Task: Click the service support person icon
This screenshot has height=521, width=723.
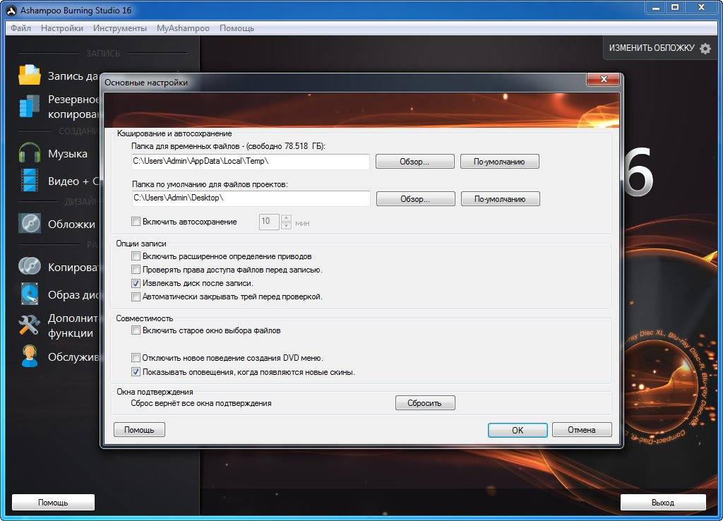Action: point(30,357)
